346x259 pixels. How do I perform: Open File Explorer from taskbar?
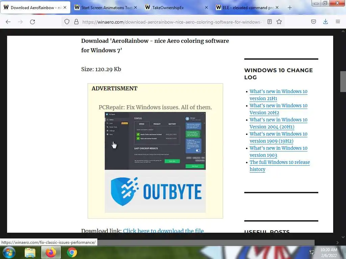coord(30,253)
